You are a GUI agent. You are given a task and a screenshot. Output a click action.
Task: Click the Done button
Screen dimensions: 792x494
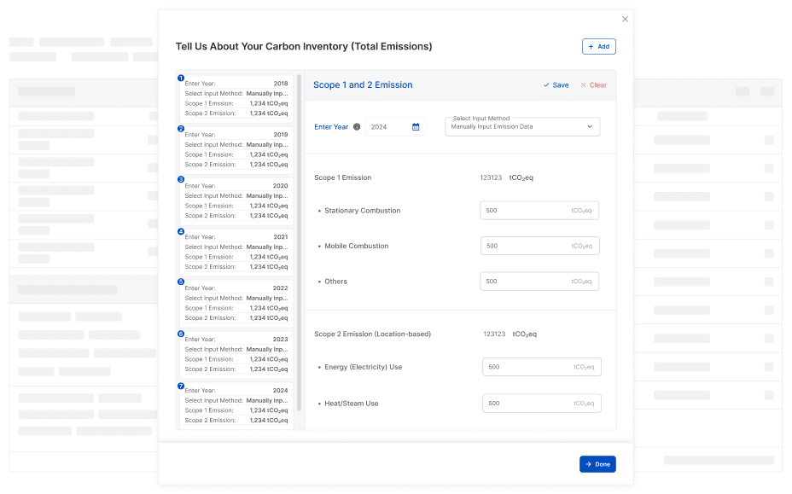597,463
